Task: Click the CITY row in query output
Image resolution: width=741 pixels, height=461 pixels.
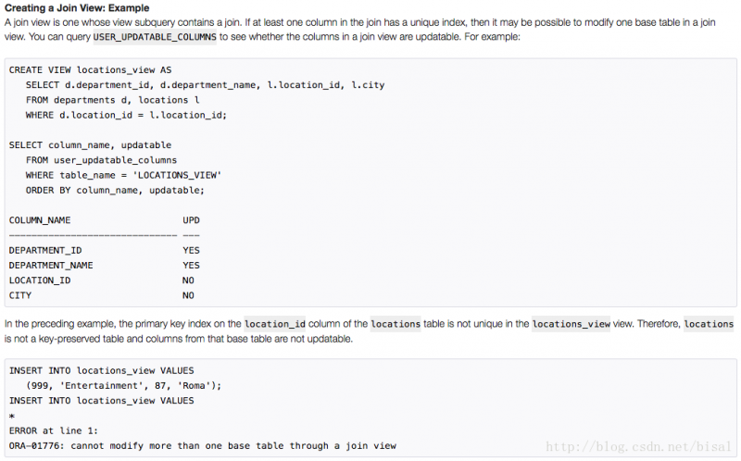Action: tap(20, 295)
